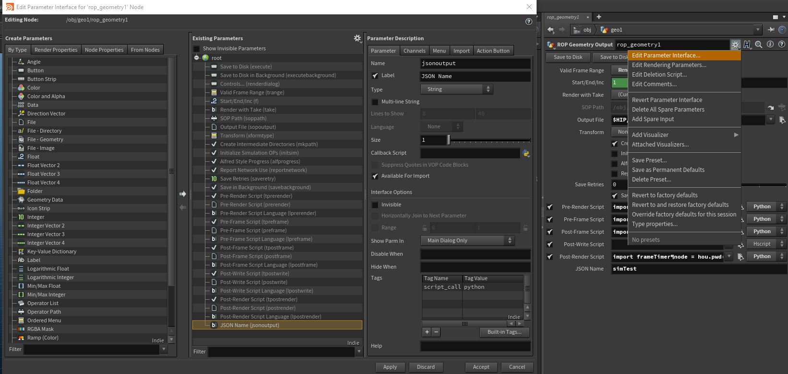The image size is (788, 374).
Task: Select the Geometry Data parameter type
Action: coord(45,200)
